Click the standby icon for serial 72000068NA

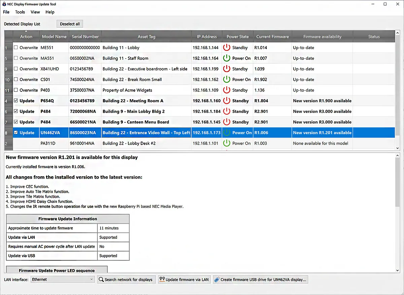click(x=227, y=111)
